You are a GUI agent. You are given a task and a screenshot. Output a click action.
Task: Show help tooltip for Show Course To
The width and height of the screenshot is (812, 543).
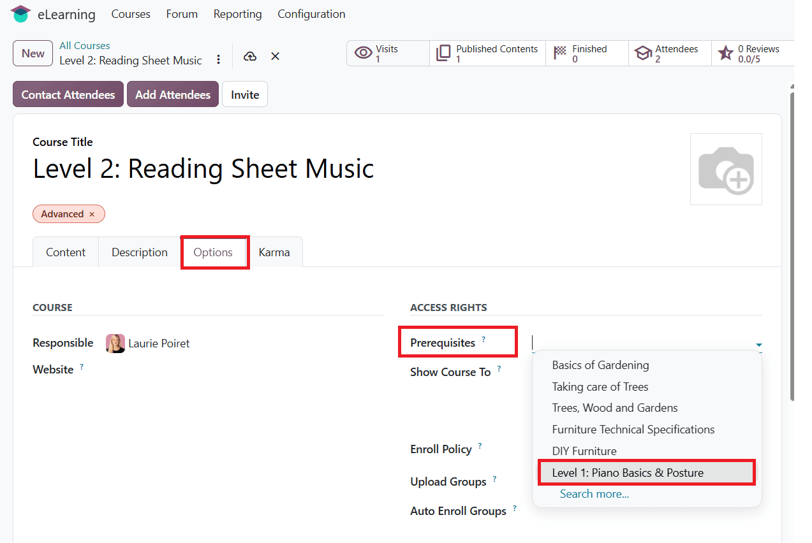pyautogui.click(x=499, y=369)
